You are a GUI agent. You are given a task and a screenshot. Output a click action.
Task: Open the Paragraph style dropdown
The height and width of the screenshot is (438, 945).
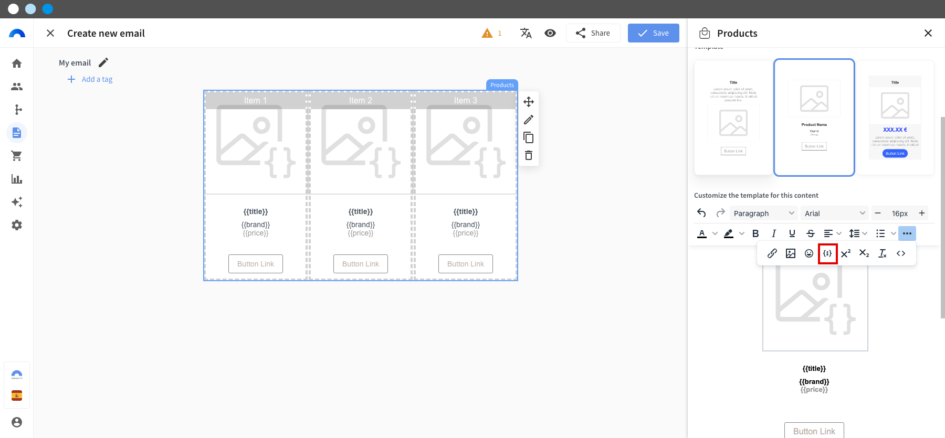(x=764, y=213)
